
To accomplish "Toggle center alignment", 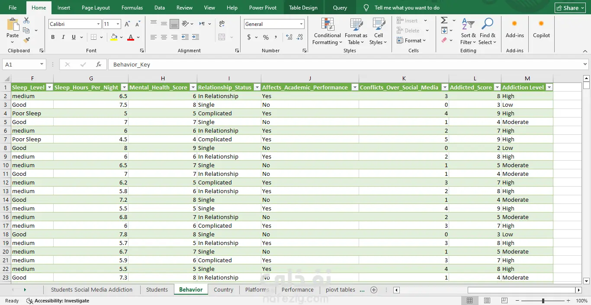I will (x=164, y=37).
